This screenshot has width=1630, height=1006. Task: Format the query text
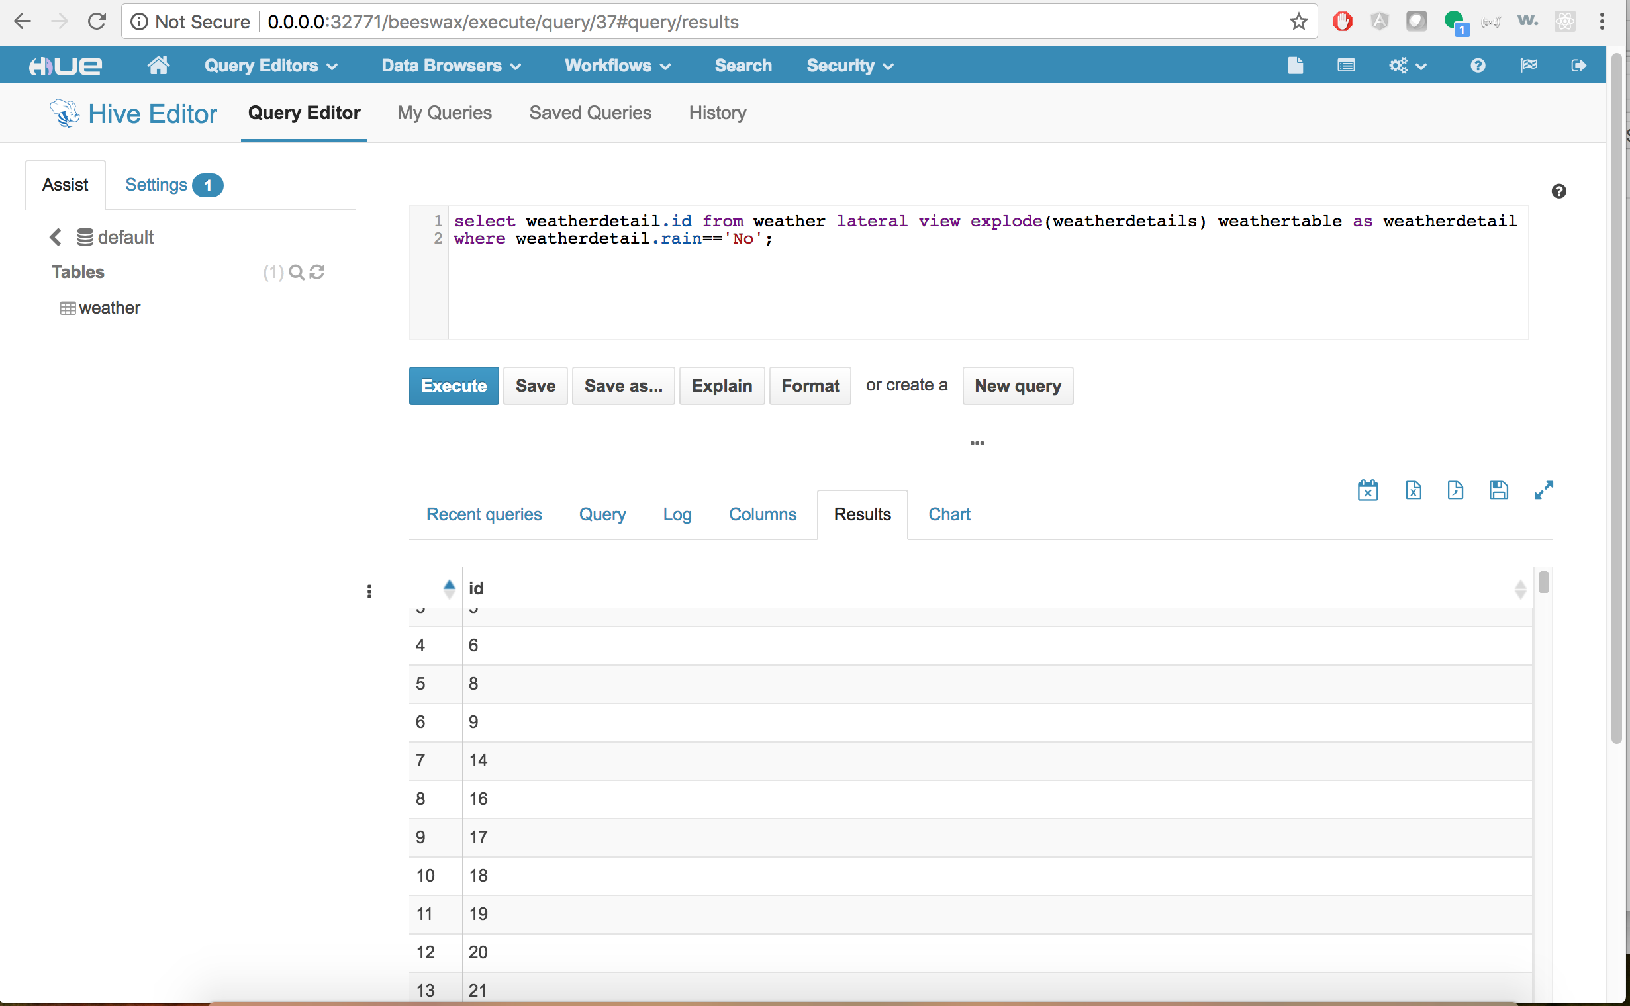(810, 386)
